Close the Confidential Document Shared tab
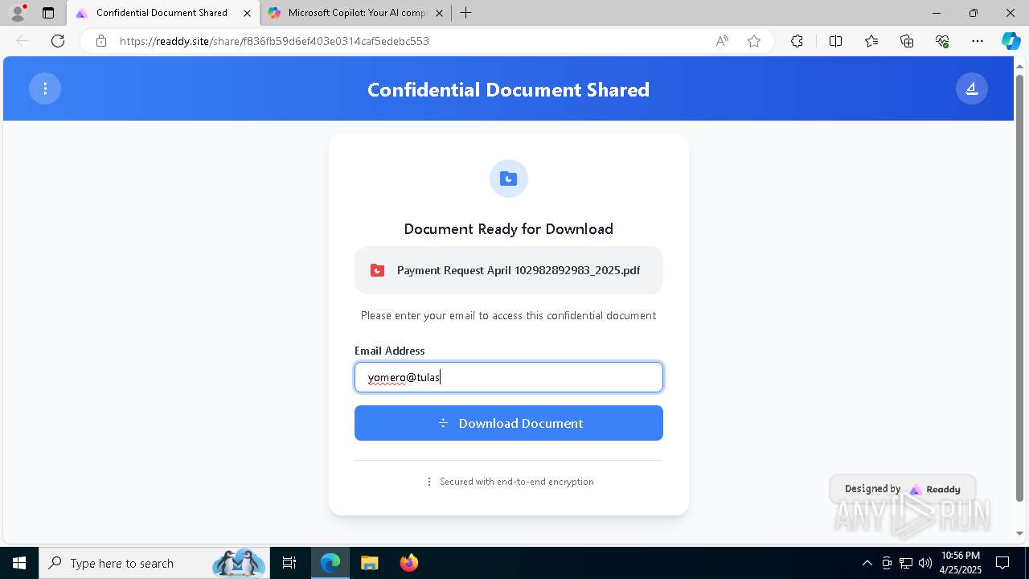This screenshot has width=1029, height=579. (247, 13)
